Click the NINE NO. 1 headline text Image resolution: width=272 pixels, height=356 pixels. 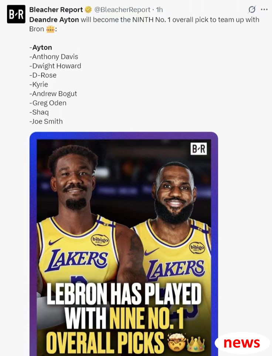click(146, 318)
